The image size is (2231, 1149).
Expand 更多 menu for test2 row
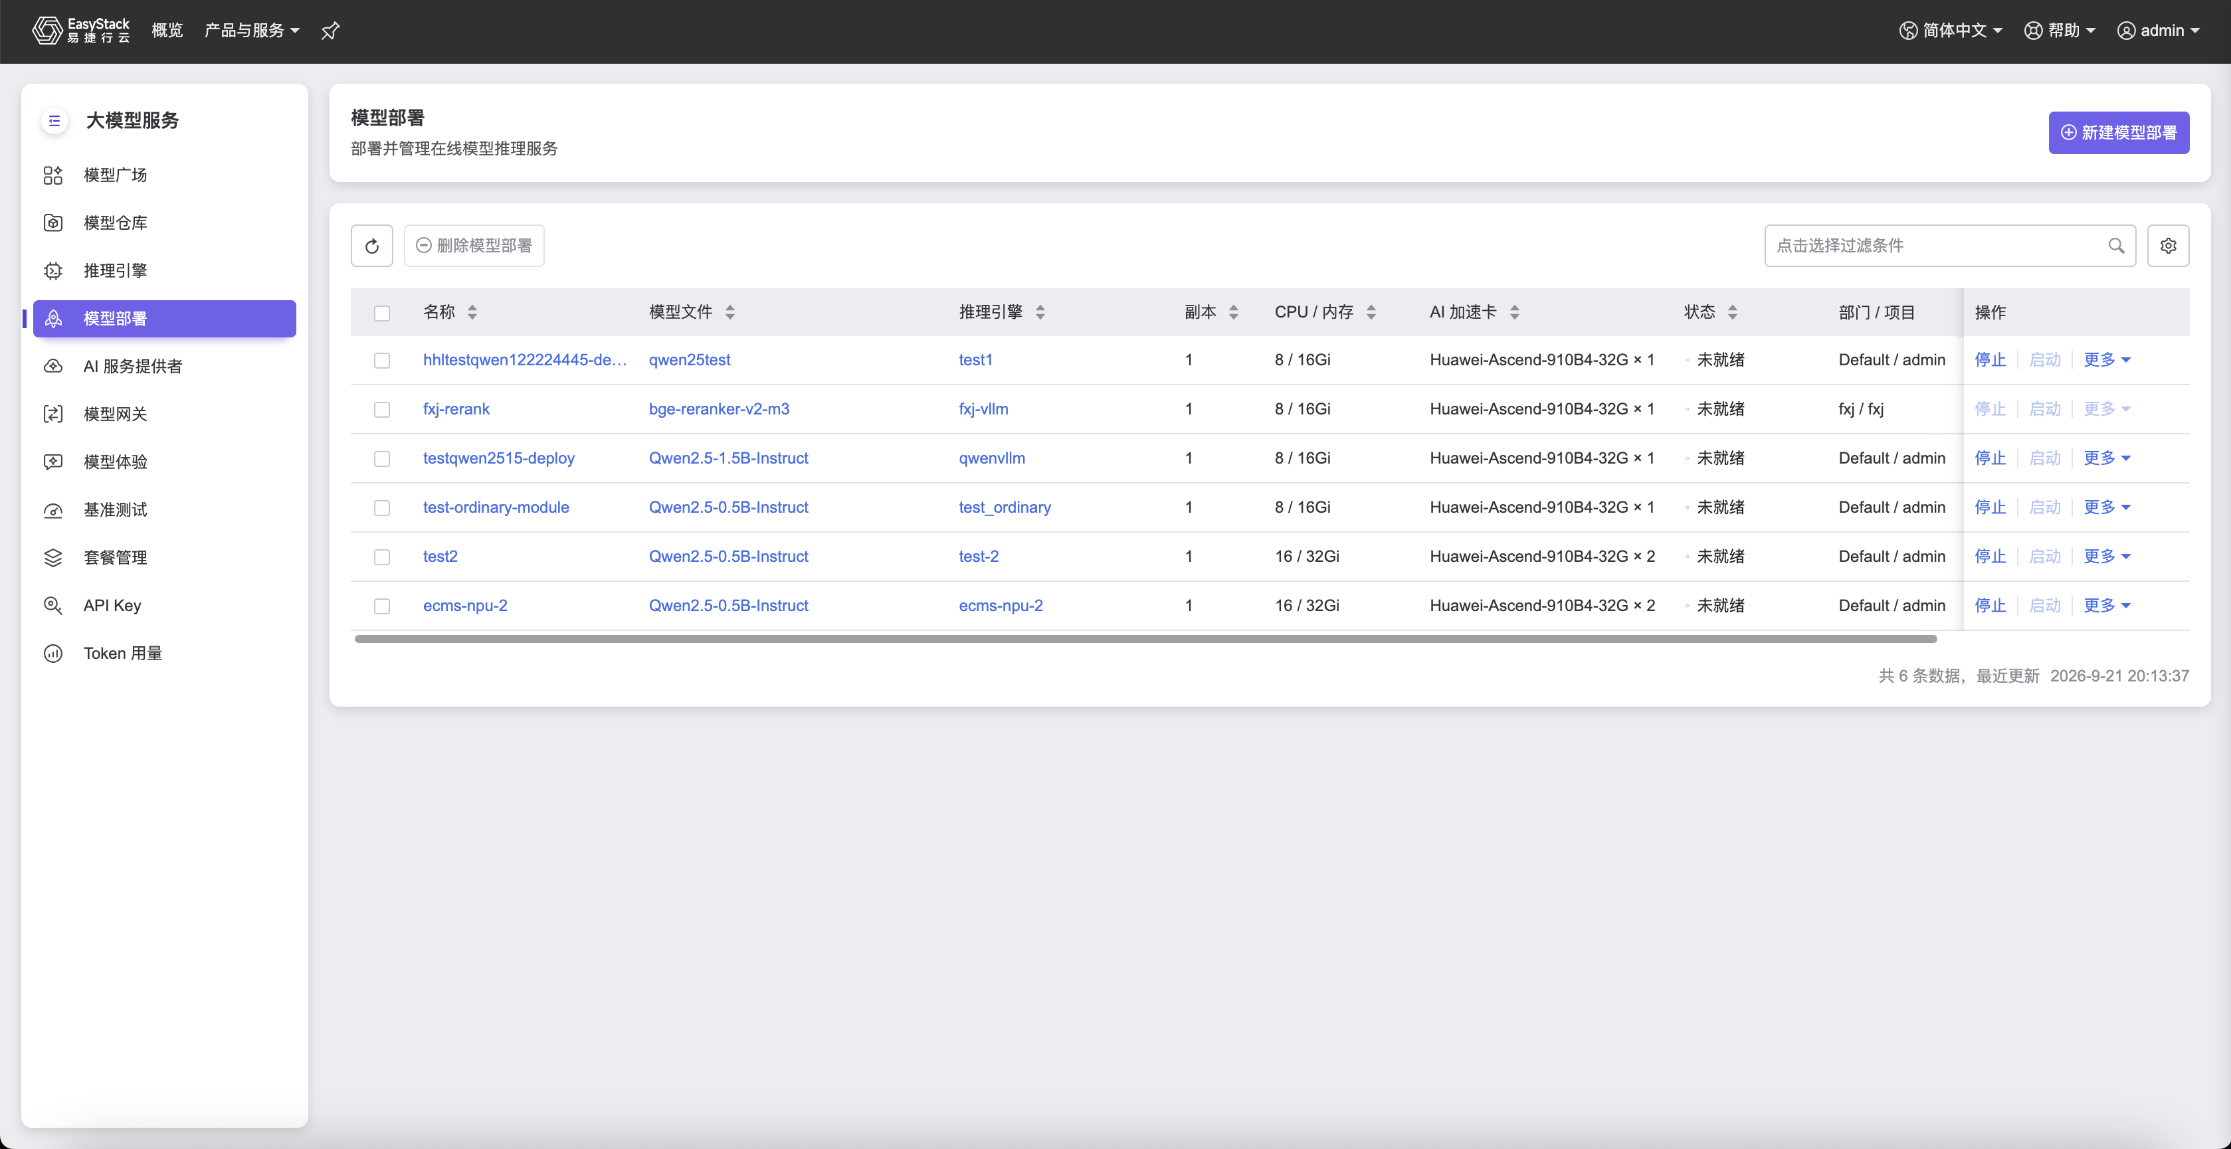[2106, 556]
